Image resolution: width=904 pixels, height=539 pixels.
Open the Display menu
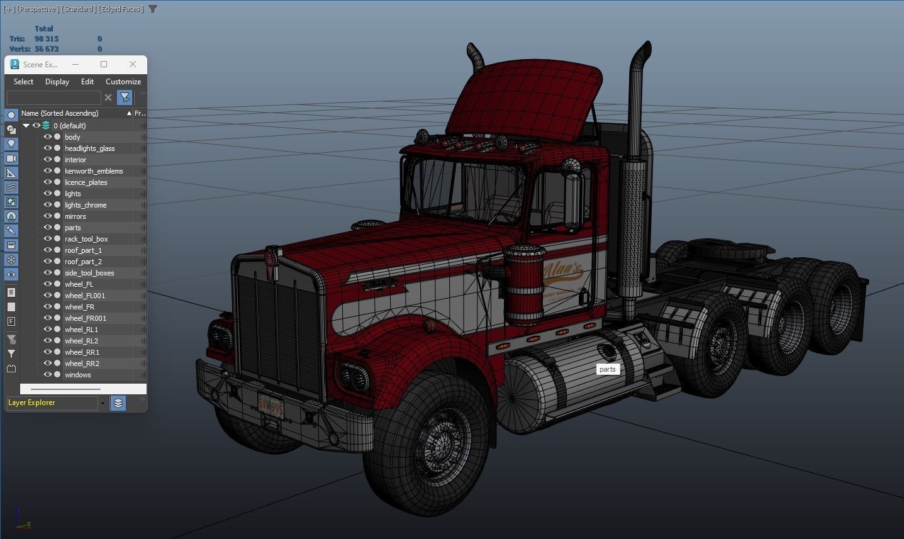(x=57, y=82)
